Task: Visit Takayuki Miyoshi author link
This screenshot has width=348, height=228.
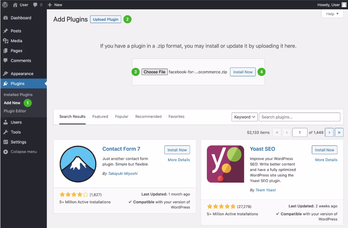Action: [x=123, y=174]
